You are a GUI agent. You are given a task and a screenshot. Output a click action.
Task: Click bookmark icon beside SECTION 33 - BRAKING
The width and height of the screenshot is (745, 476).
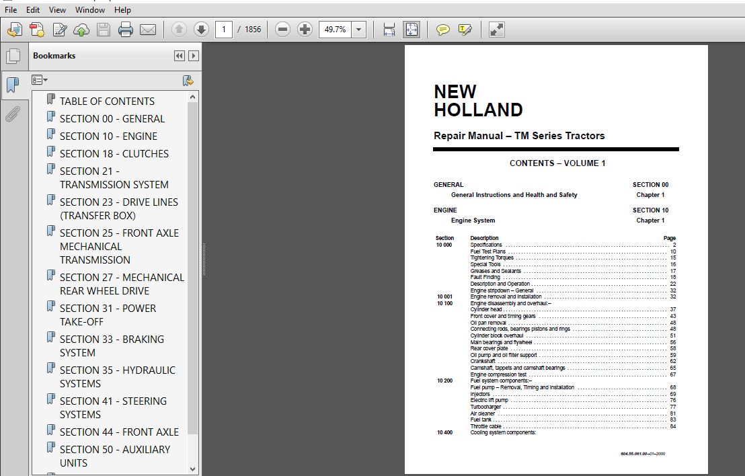51,338
